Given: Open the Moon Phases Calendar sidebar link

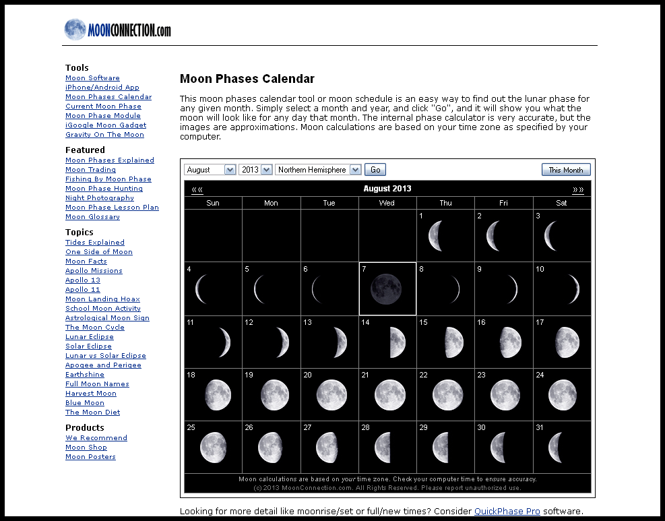Looking at the screenshot, I should 108,97.
